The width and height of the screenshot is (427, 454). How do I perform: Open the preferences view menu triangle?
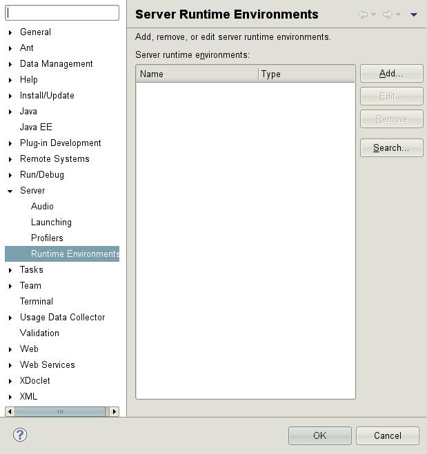pyautogui.click(x=414, y=14)
